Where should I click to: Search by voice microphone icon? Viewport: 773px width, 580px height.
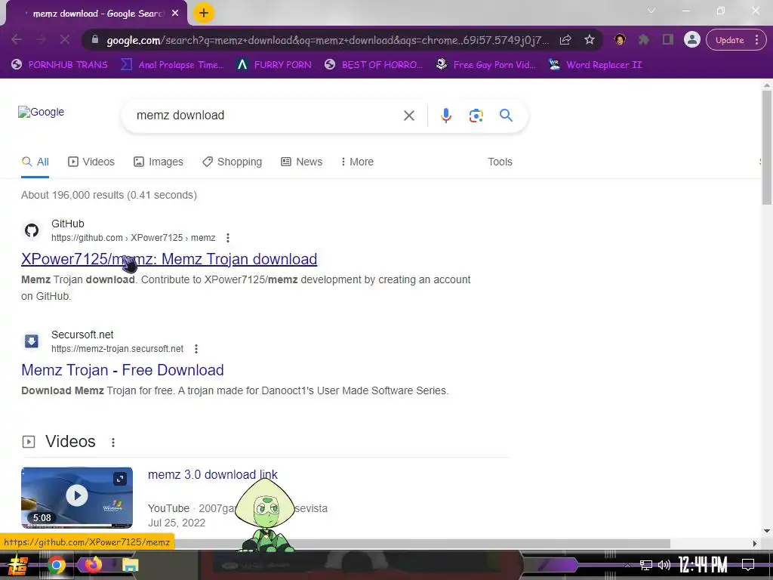[x=445, y=116]
